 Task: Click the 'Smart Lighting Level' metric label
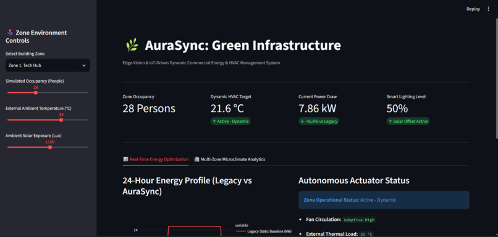point(406,97)
